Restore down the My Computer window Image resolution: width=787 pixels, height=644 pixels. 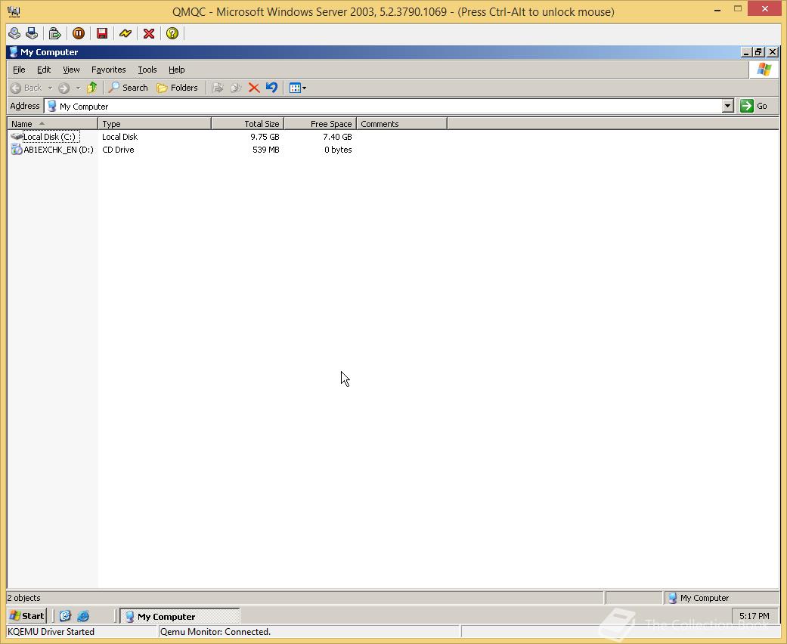click(759, 51)
